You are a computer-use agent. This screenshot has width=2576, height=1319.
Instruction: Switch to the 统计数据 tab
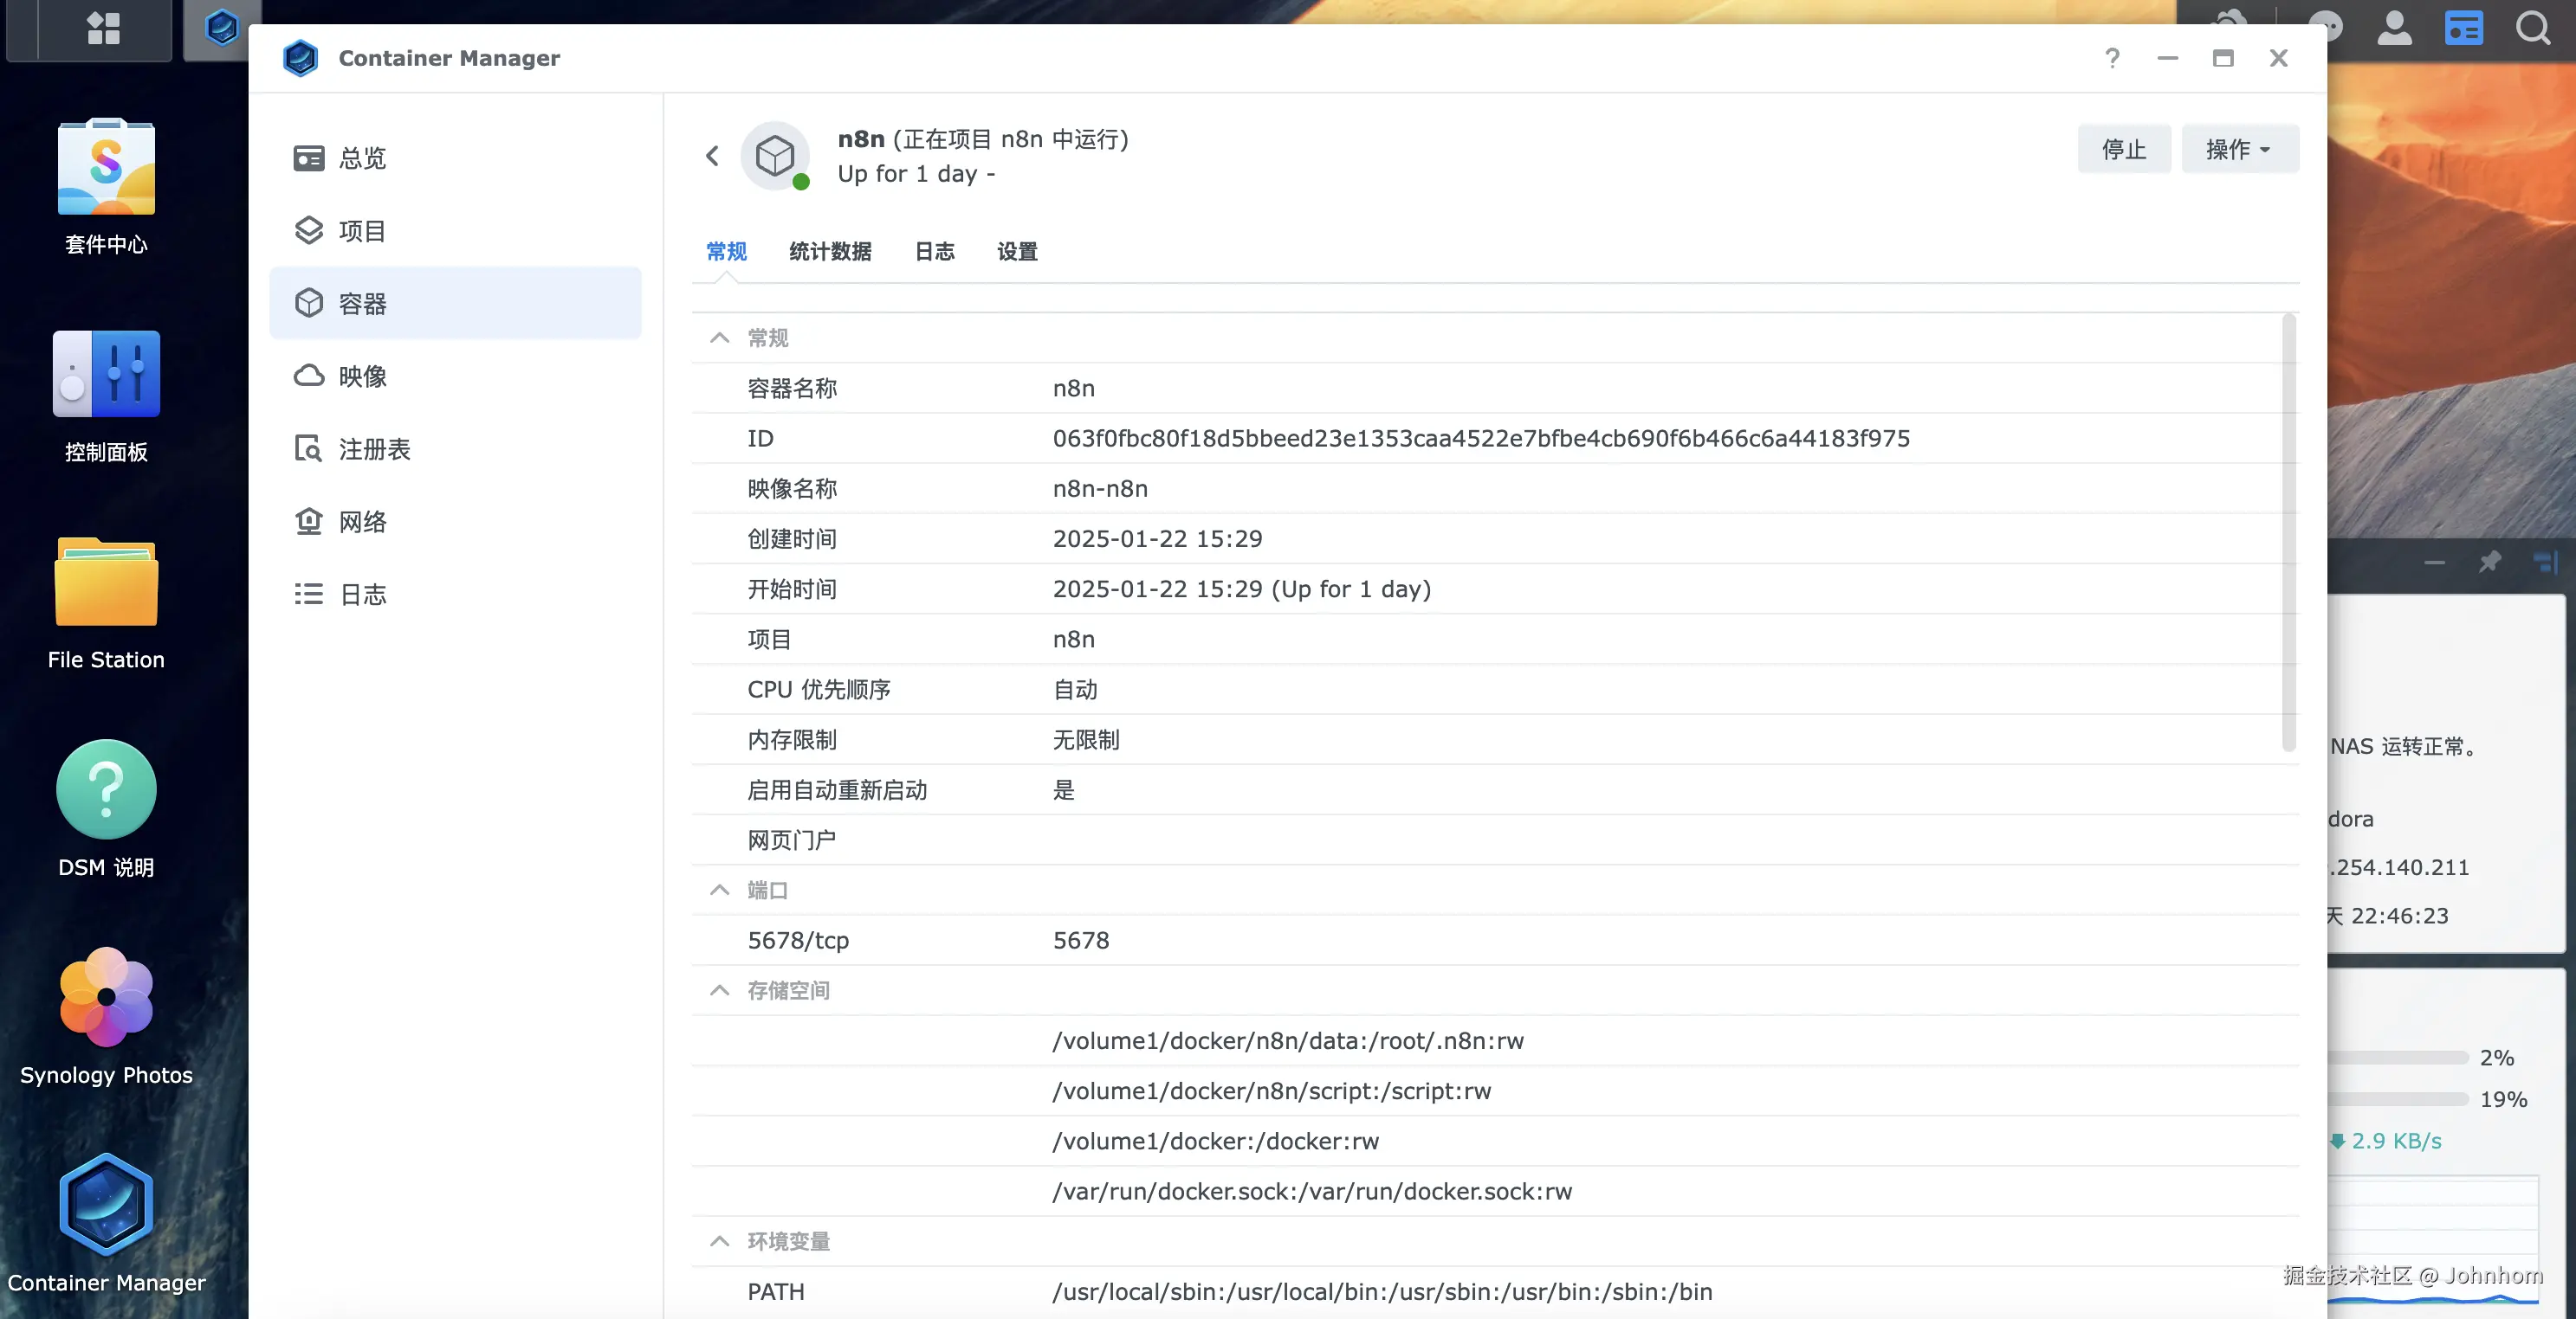[x=830, y=252]
